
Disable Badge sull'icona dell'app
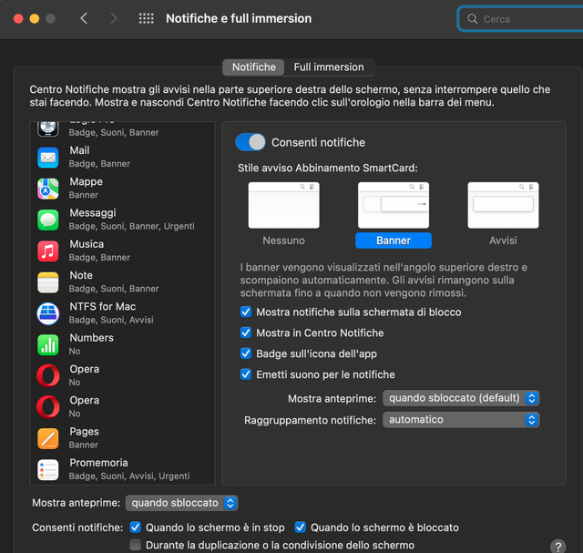tap(246, 353)
